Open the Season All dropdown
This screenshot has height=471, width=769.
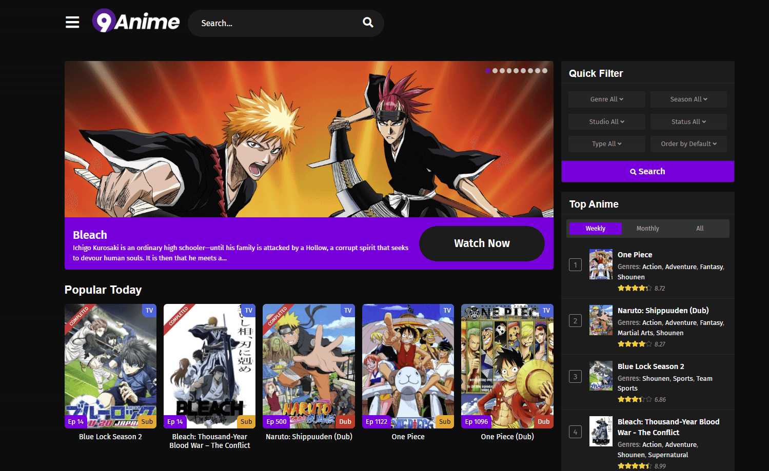(688, 99)
